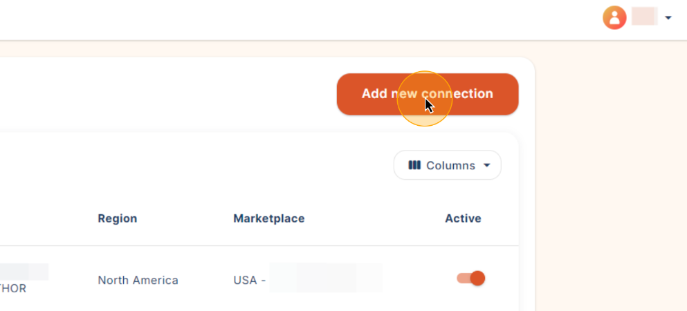Open the Columns selector button
Image resolution: width=687 pixels, height=311 pixels.
tap(448, 165)
